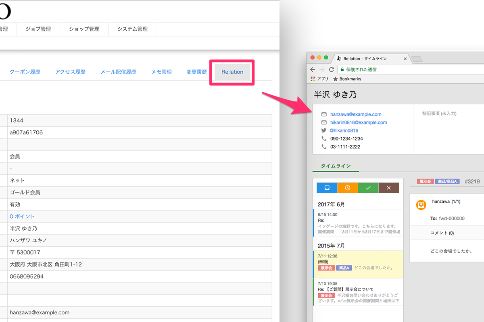Click the 090-1234-1234 phone number
The height and width of the screenshot is (322, 484).
(346, 138)
